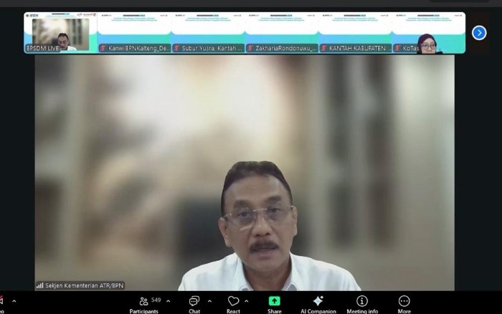Click signal strength icon beside Sekjen name
This screenshot has height=314, width=502.
(x=39, y=285)
